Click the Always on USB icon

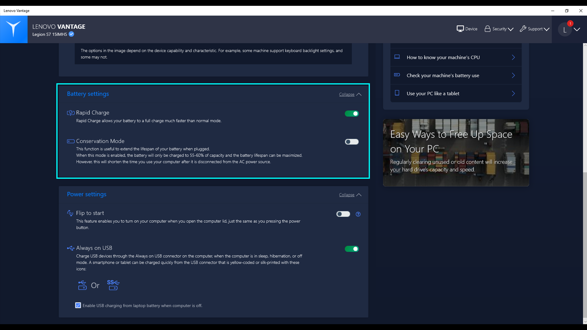point(71,248)
